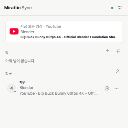128x128 pixels.
Task: Click the green connection status dot
Action: [x=112, y=8]
